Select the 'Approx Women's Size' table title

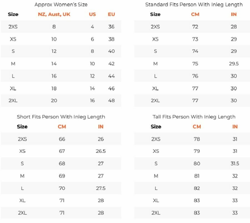pyautogui.click(x=61, y=4)
